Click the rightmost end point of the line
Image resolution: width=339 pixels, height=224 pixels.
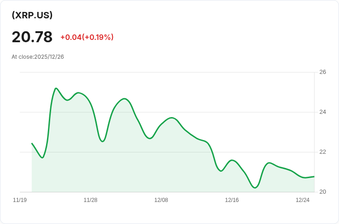[314, 176]
